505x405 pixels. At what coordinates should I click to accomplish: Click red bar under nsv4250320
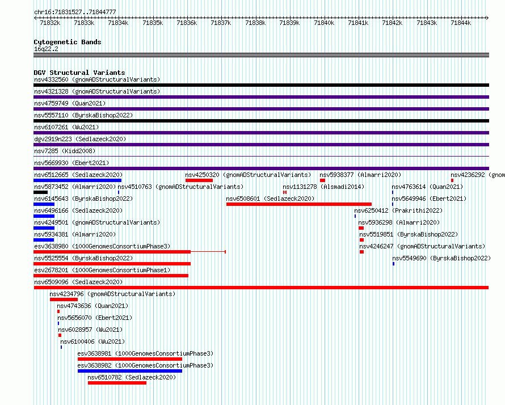pos(199,180)
